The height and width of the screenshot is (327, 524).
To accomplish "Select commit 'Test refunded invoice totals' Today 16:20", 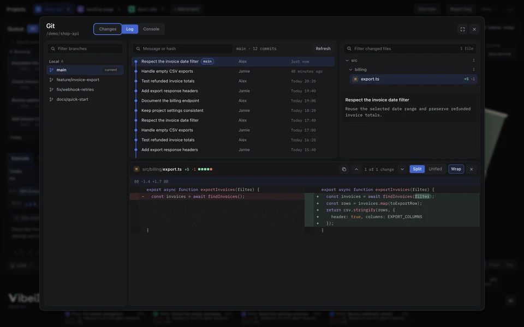I will point(233,140).
